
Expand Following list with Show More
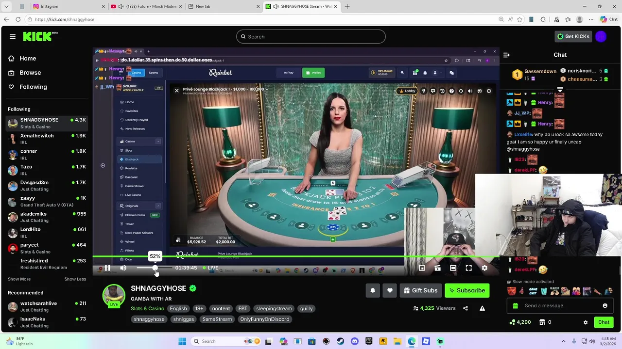19,279
